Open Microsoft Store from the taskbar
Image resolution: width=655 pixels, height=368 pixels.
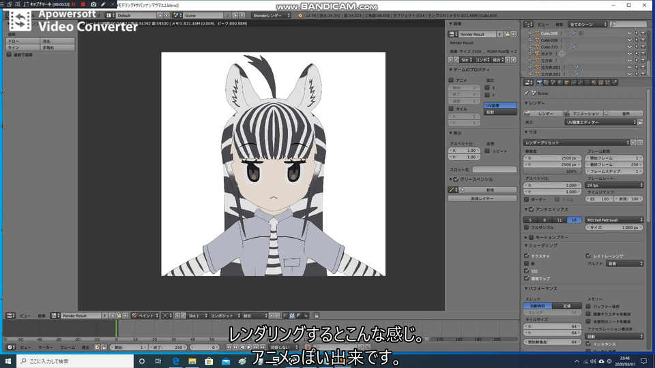(x=209, y=361)
